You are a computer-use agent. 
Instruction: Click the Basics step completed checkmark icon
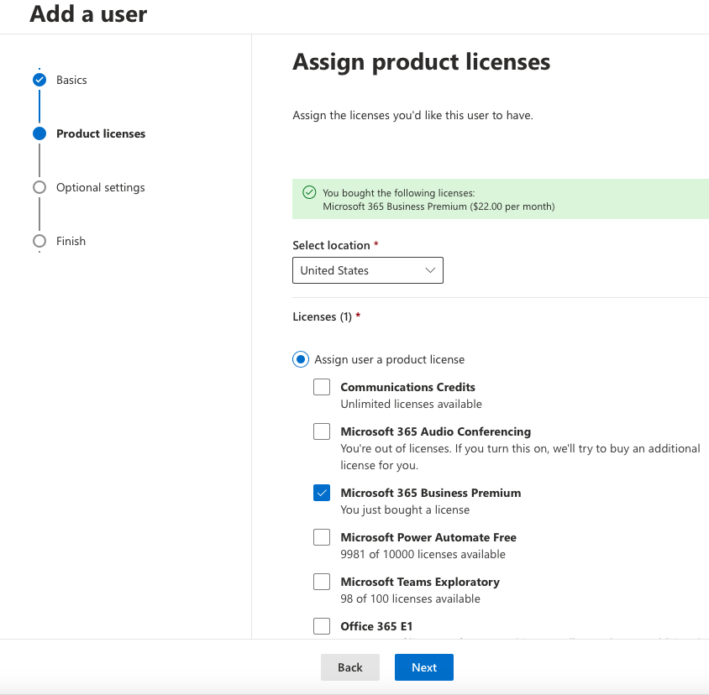[x=39, y=80]
